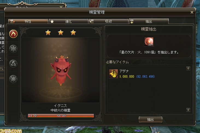Select the water snowflake spirit icon
The width and height of the screenshot is (200, 133).
click(x=13, y=49)
